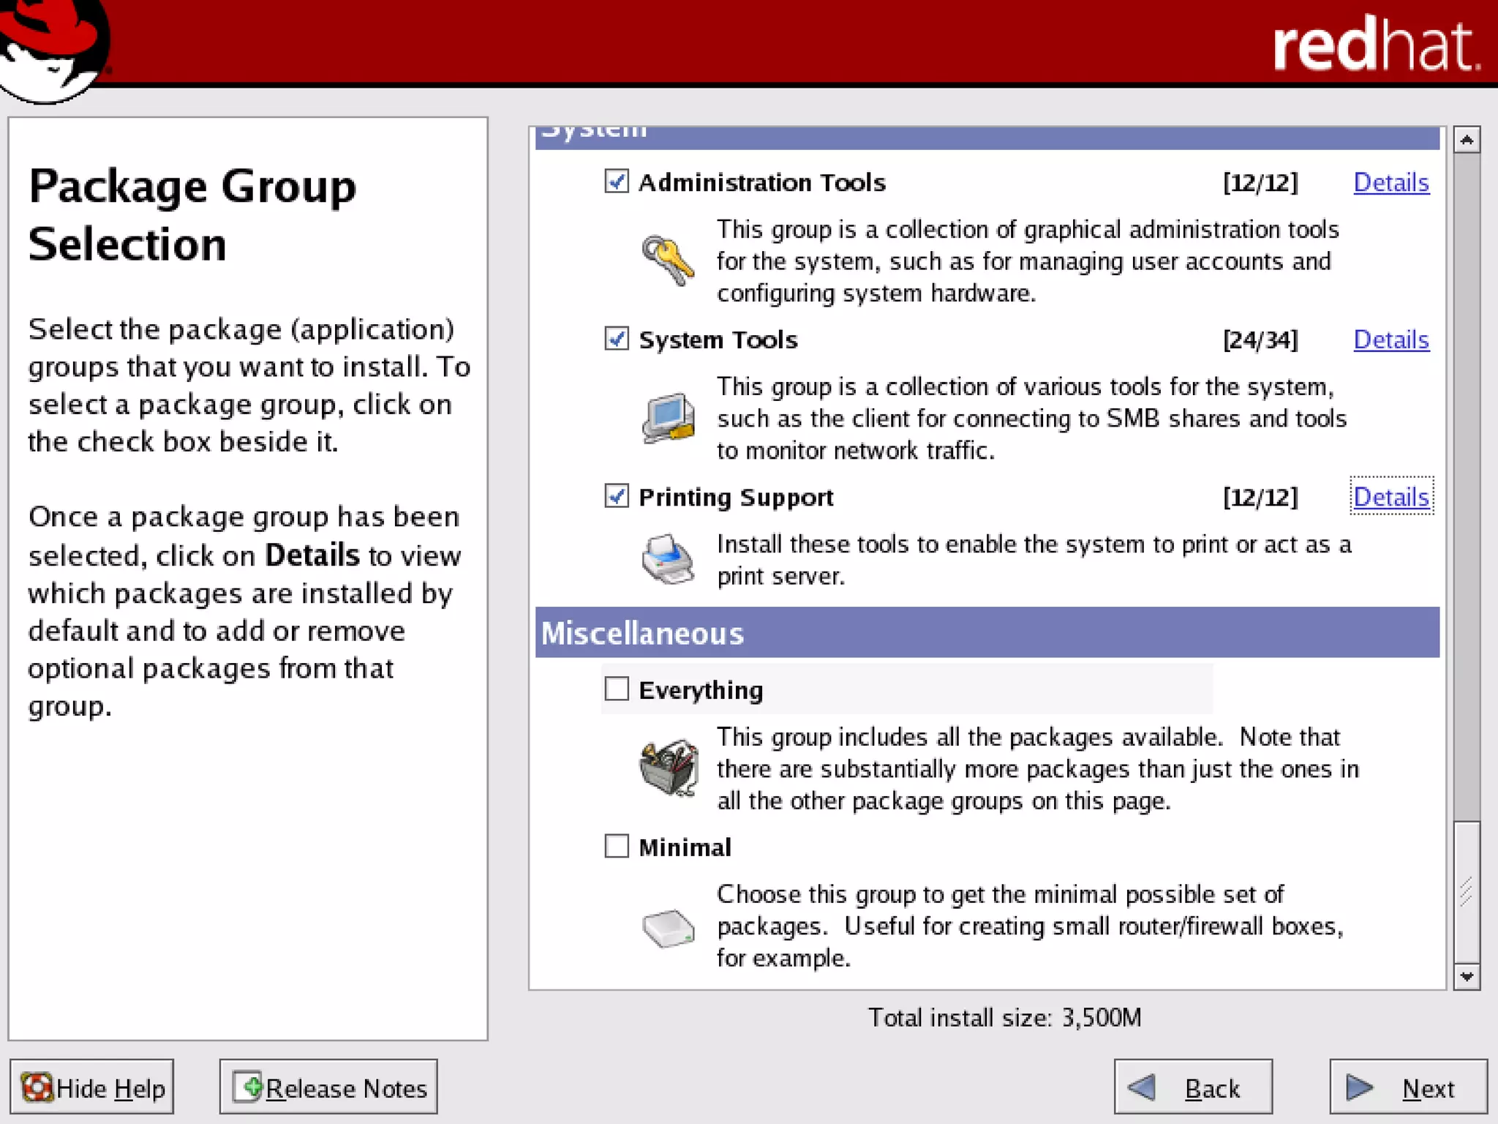Click the Everything toolbox icon
Image resolution: width=1498 pixels, height=1124 pixels.
(669, 767)
